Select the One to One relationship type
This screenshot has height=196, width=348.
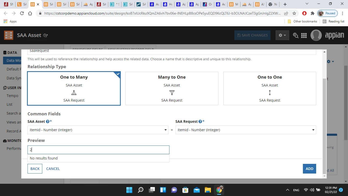coord(270,89)
